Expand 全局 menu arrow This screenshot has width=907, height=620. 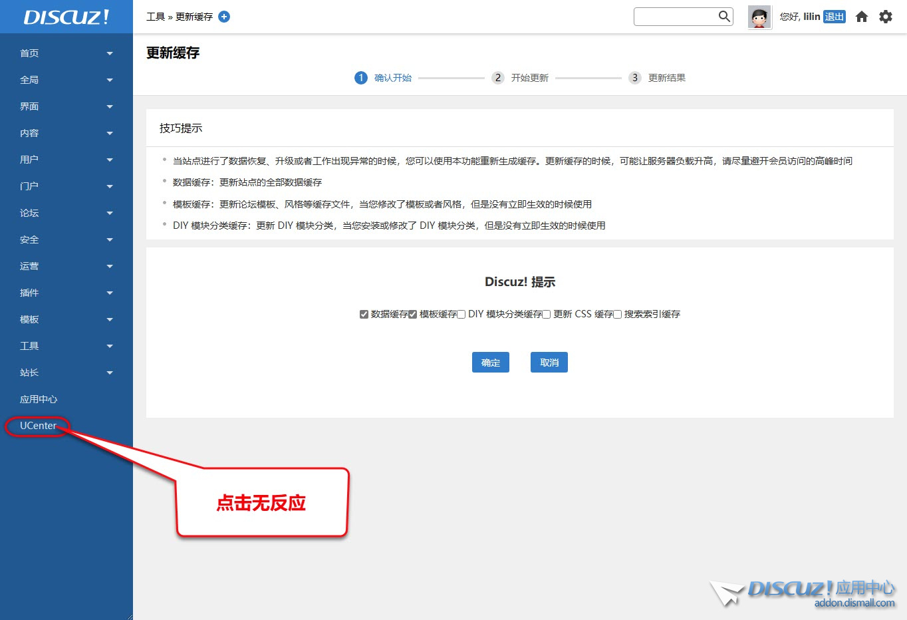pos(110,80)
